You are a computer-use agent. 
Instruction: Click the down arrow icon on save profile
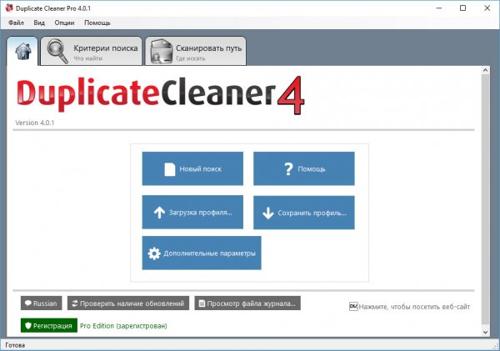tap(267, 213)
